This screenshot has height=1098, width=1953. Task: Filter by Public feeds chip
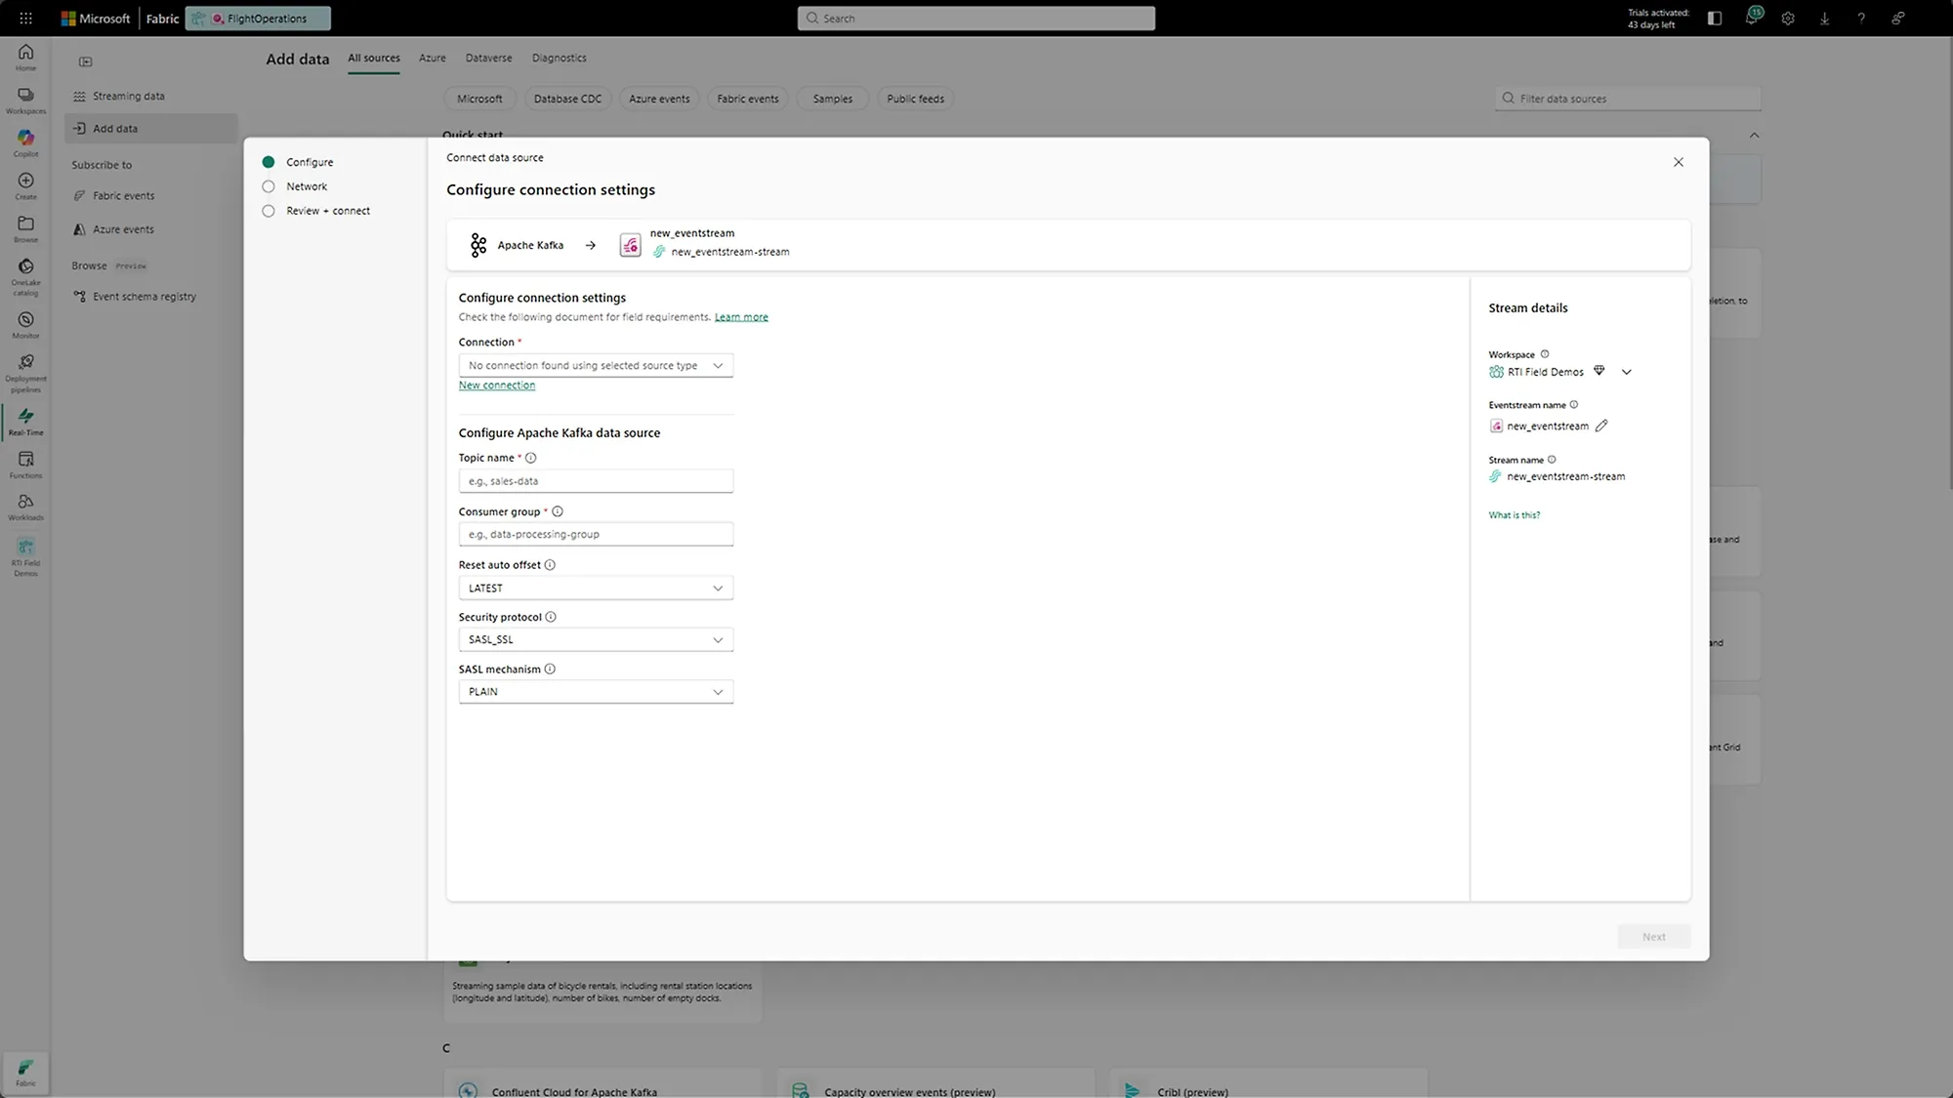point(915,99)
